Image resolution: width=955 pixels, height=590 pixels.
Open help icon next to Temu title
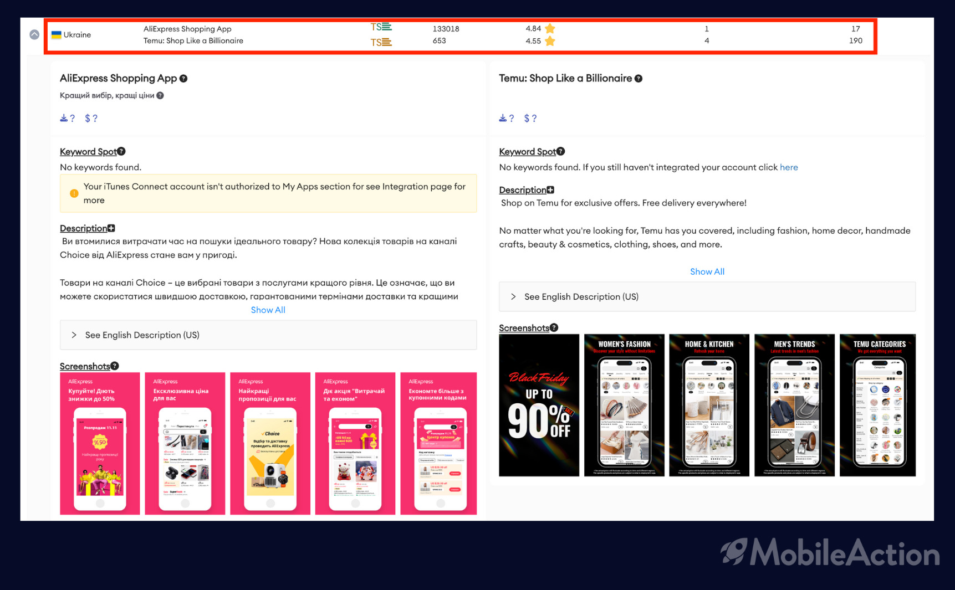pyautogui.click(x=639, y=79)
